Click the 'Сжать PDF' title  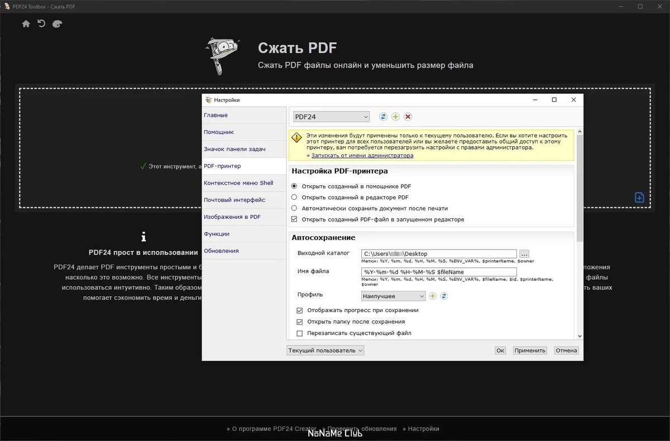[298, 48]
